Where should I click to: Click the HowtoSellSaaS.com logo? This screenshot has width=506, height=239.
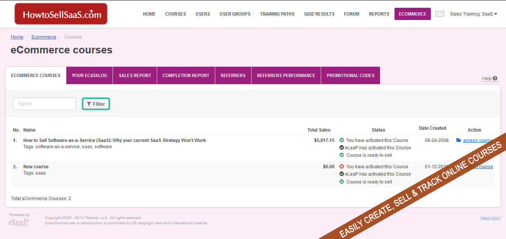61,14
